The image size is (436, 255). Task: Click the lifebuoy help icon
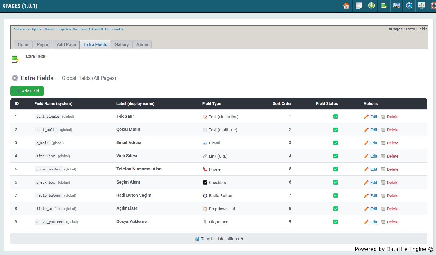tap(433, 6)
